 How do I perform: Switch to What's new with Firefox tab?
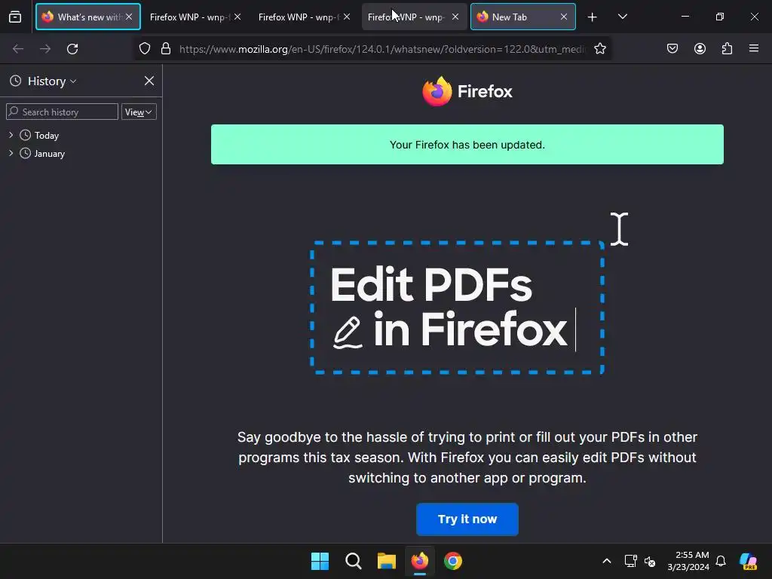[87, 17]
